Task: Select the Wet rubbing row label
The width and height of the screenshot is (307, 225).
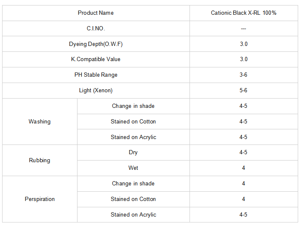Action: [x=133, y=168]
